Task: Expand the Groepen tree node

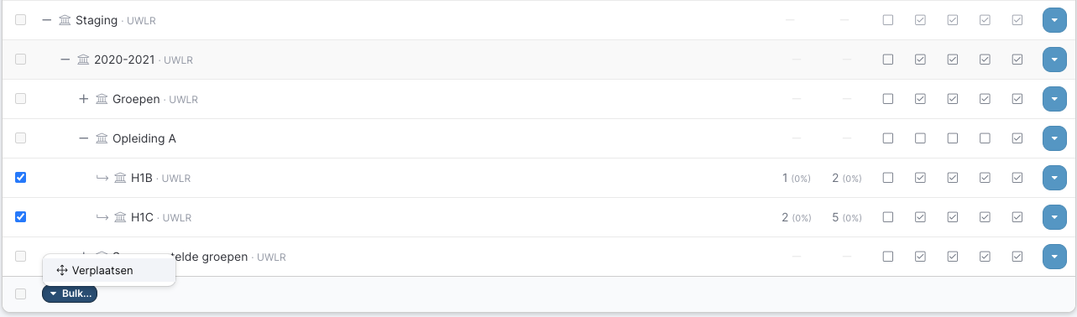Action: 84,99
